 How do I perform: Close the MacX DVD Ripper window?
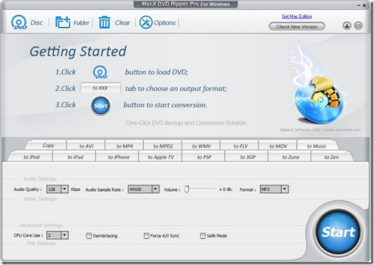pyautogui.click(x=365, y=5)
